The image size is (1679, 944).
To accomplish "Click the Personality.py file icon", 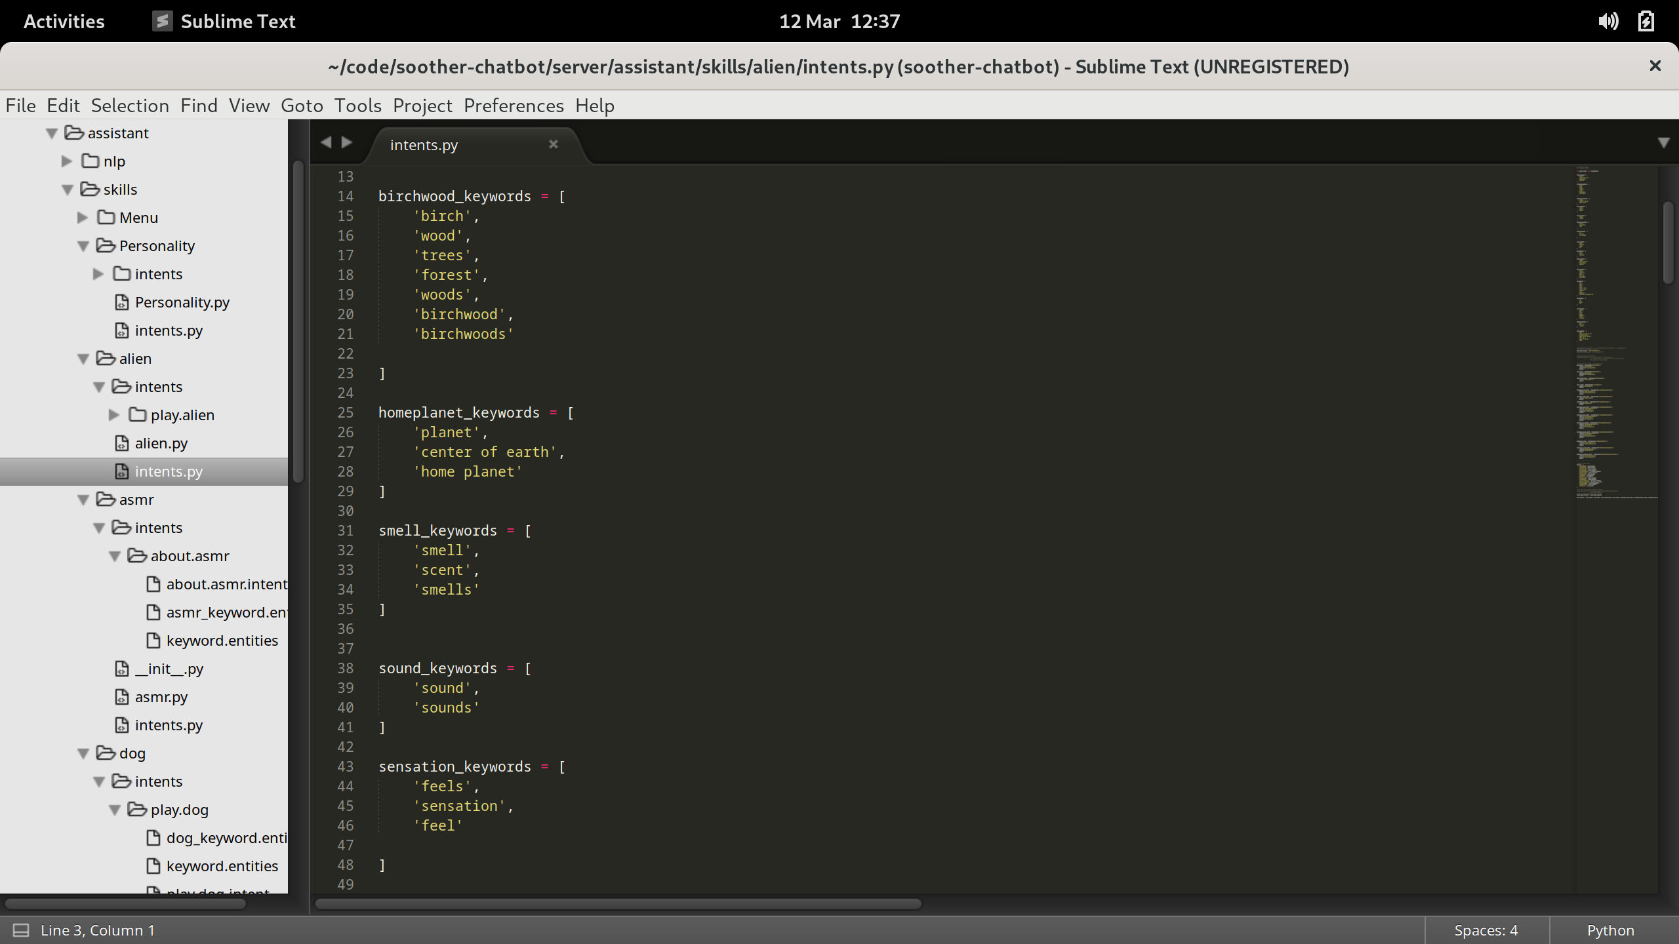I will click(122, 302).
